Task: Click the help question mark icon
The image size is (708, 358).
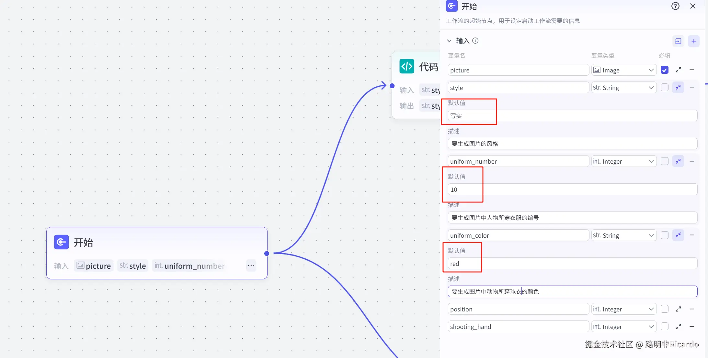Action: coord(675,6)
